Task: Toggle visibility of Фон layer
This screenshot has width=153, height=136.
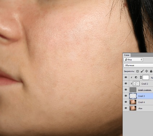Action: tap(126, 108)
